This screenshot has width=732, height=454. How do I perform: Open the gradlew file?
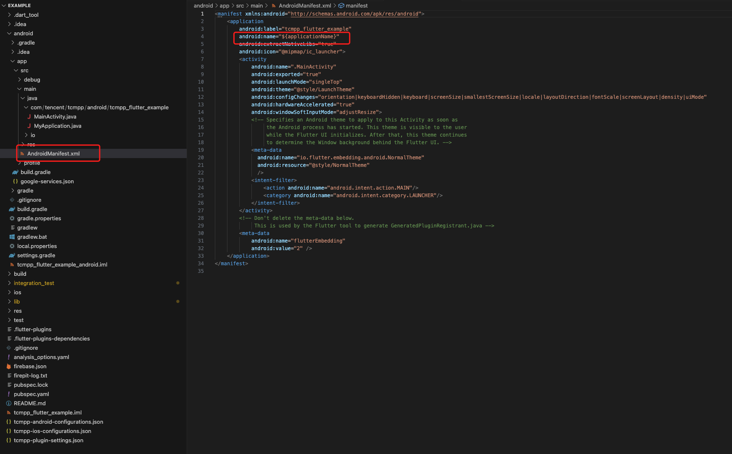27,227
